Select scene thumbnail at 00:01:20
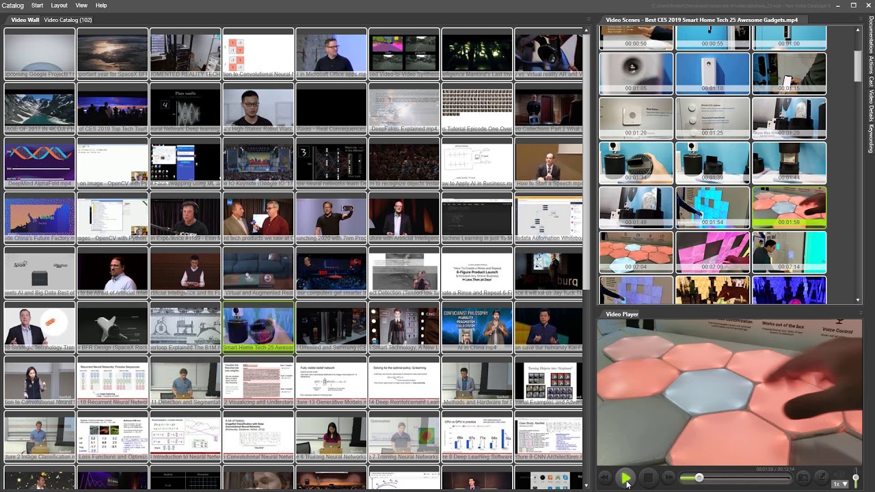 tap(636, 118)
